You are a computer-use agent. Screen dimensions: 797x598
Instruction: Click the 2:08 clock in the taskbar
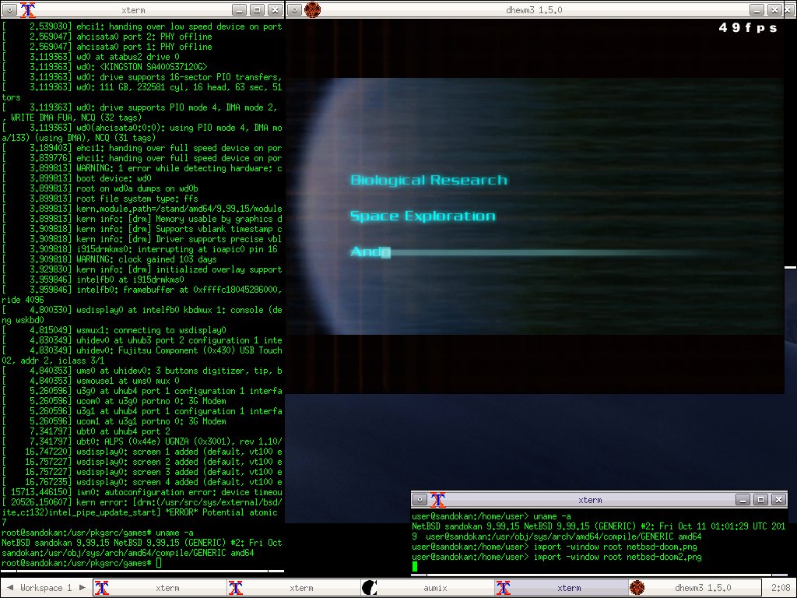click(x=780, y=588)
